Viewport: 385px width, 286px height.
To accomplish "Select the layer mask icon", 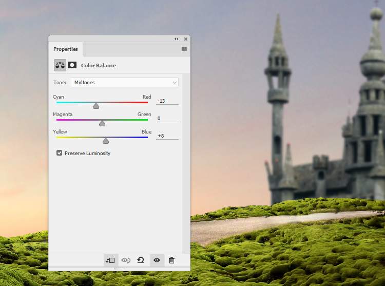I will coord(72,65).
